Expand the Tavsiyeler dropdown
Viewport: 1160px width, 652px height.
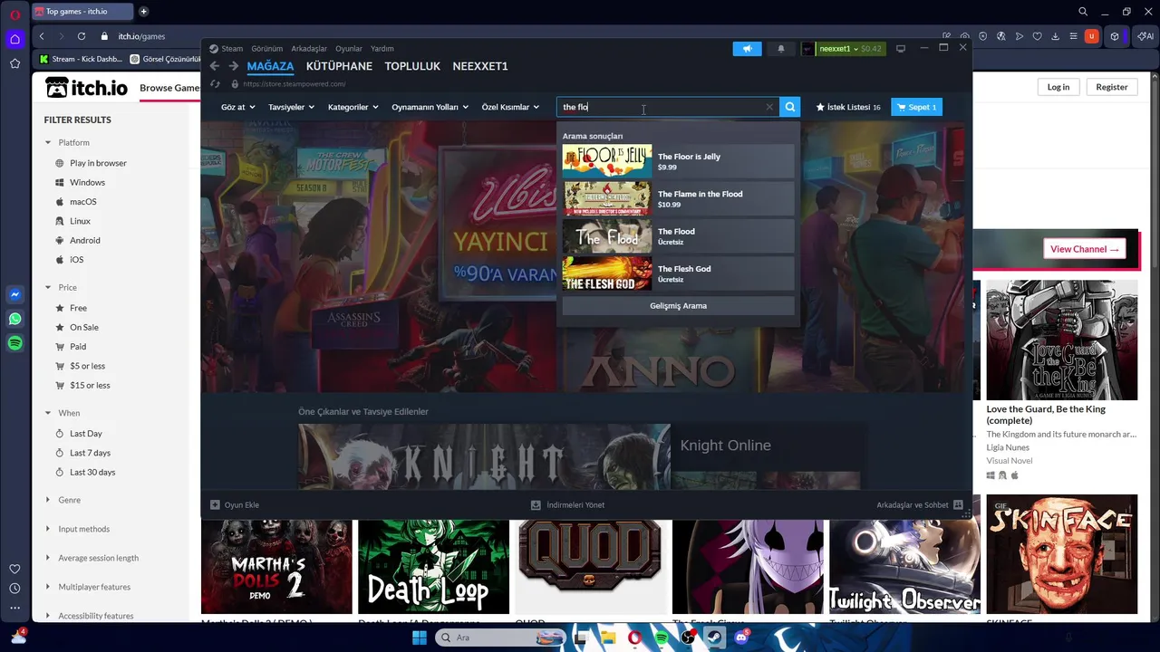(291, 107)
